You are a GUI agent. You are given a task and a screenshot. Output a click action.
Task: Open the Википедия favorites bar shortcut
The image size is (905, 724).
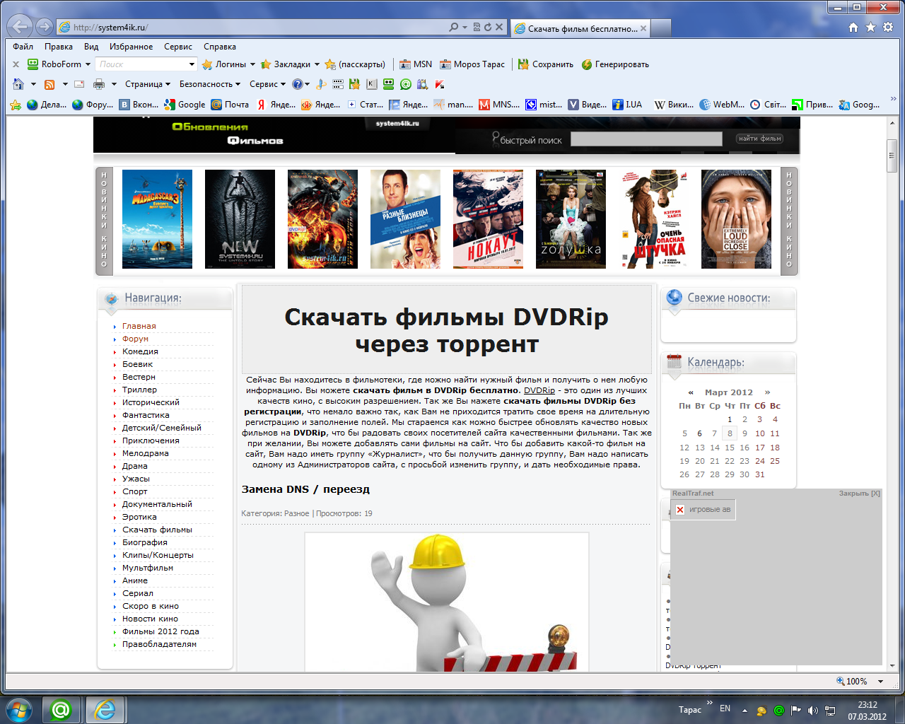674,105
